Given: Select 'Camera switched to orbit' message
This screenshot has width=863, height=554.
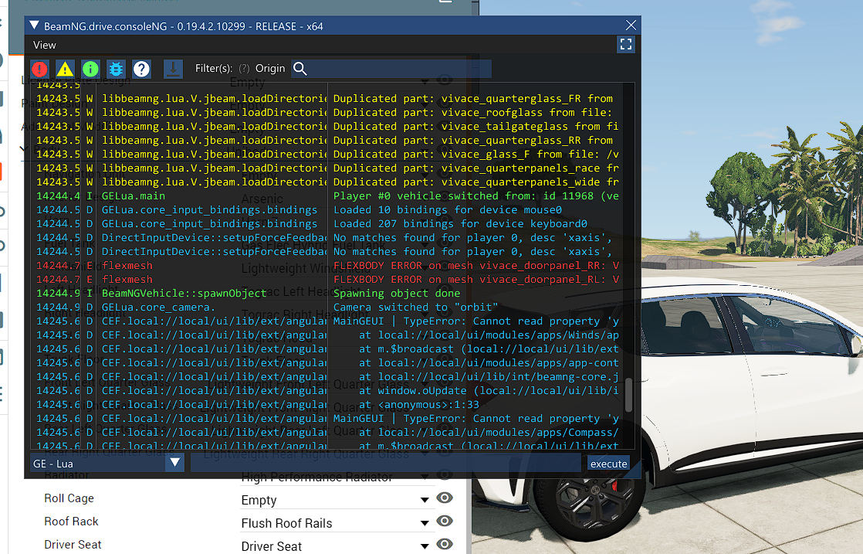Looking at the screenshot, I should [415, 308].
